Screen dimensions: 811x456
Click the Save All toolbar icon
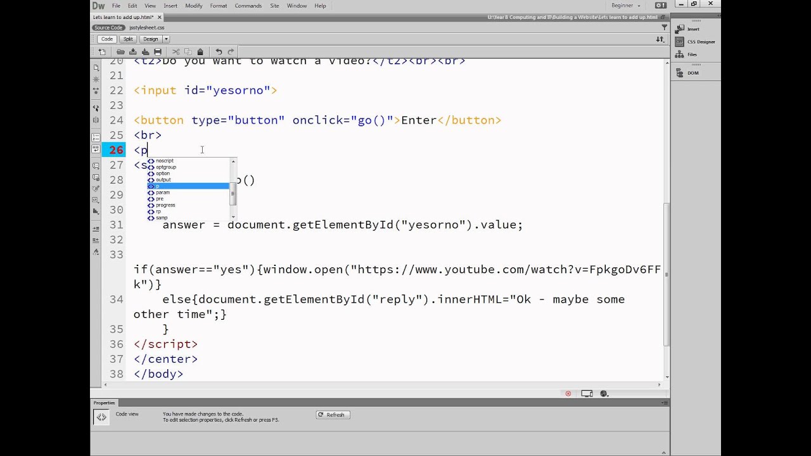pos(146,52)
